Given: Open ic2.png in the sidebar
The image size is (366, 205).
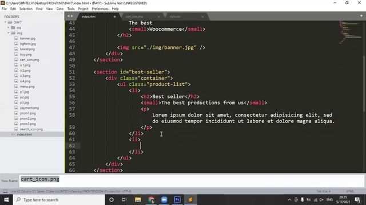Looking at the screenshot, I should pyautogui.click(x=25, y=71).
